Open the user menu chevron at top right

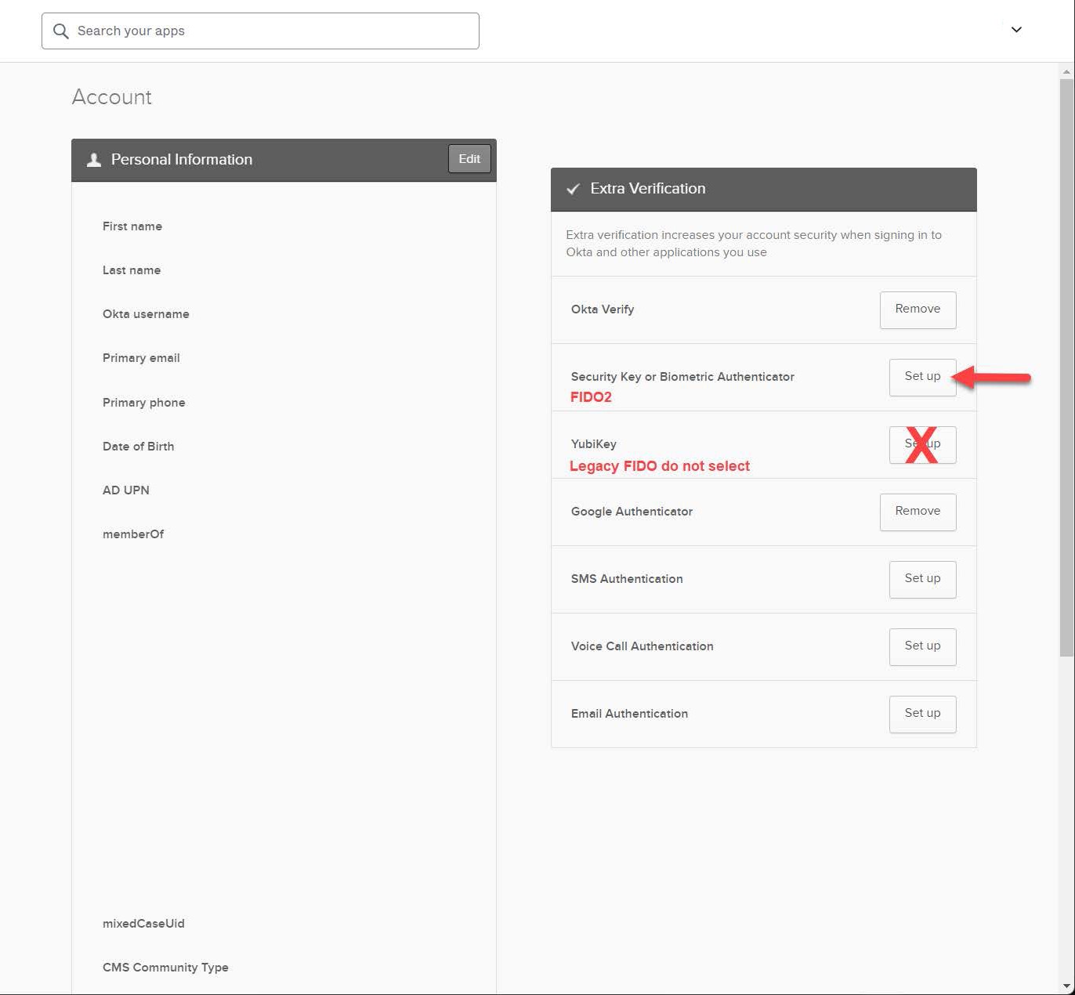1016,30
